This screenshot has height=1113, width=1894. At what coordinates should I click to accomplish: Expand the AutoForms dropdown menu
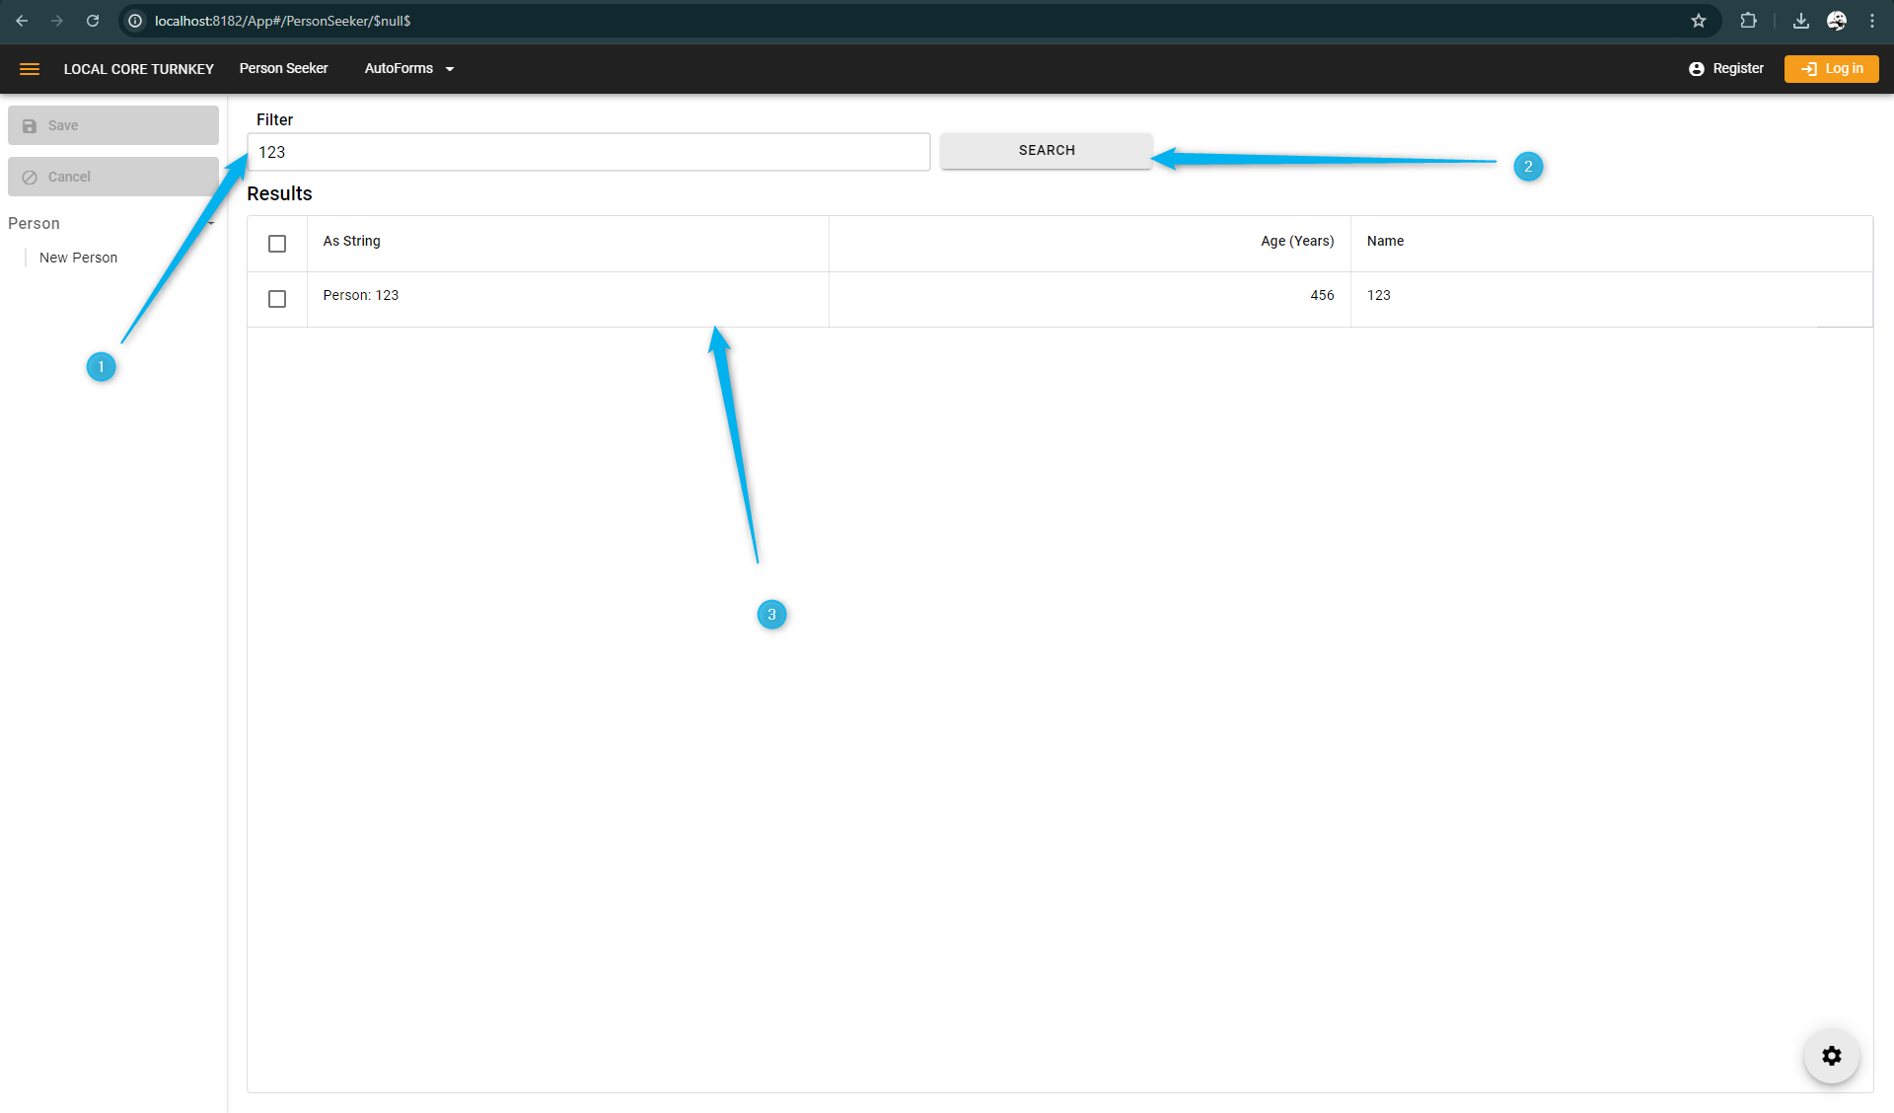409,69
